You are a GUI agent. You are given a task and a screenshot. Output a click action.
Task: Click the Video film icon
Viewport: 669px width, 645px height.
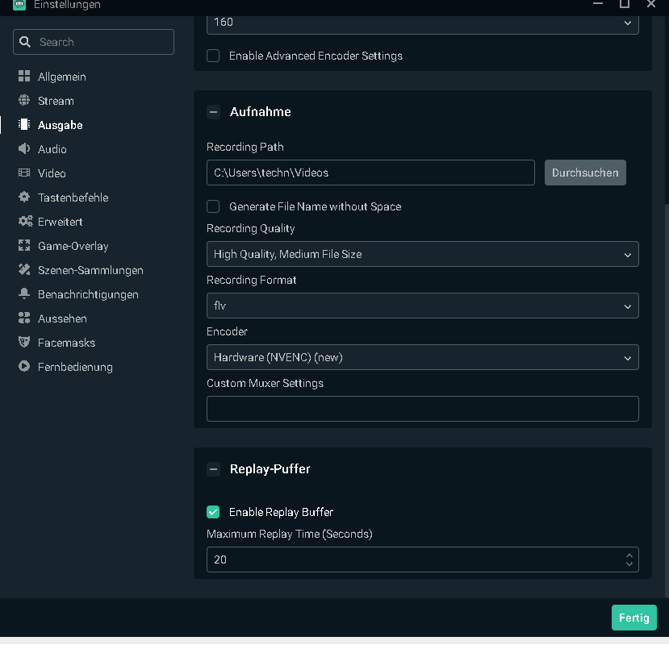(24, 173)
